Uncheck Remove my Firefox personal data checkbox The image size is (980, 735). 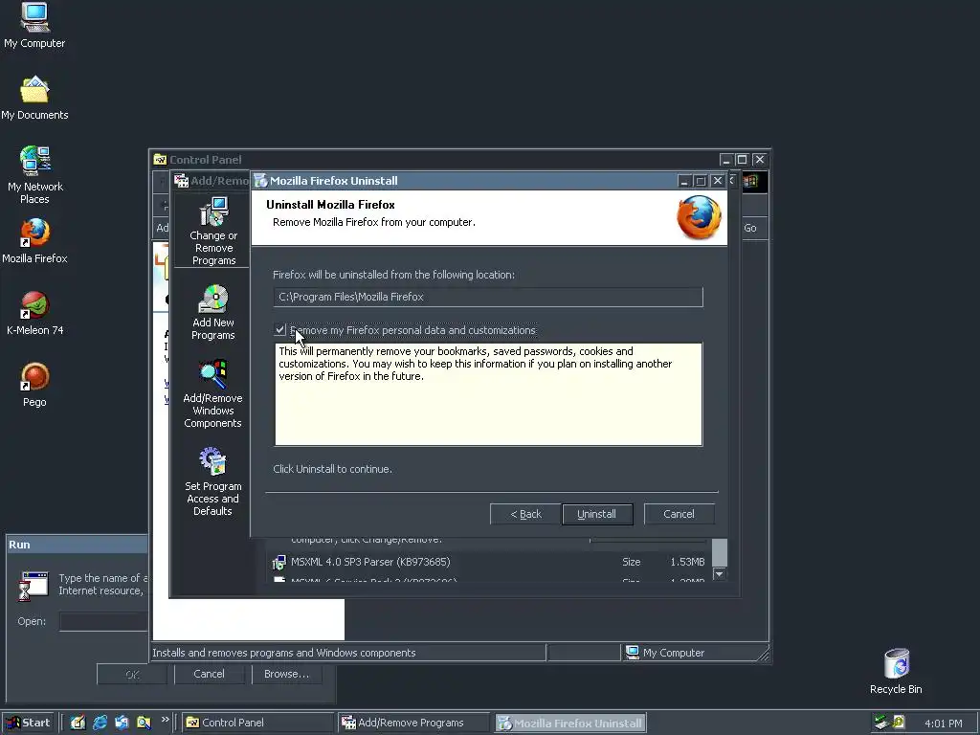[x=279, y=329]
